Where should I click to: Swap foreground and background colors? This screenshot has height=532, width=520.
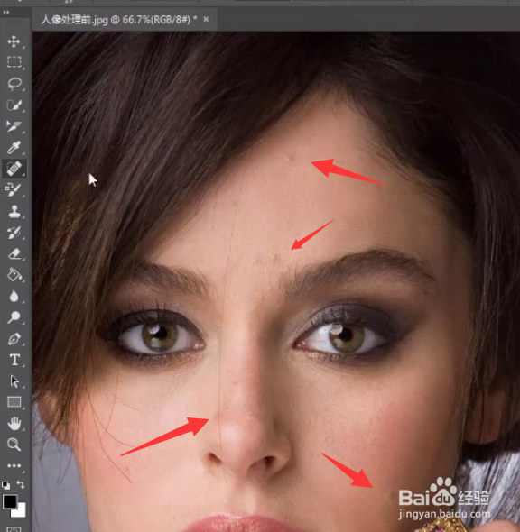pos(21,484)
